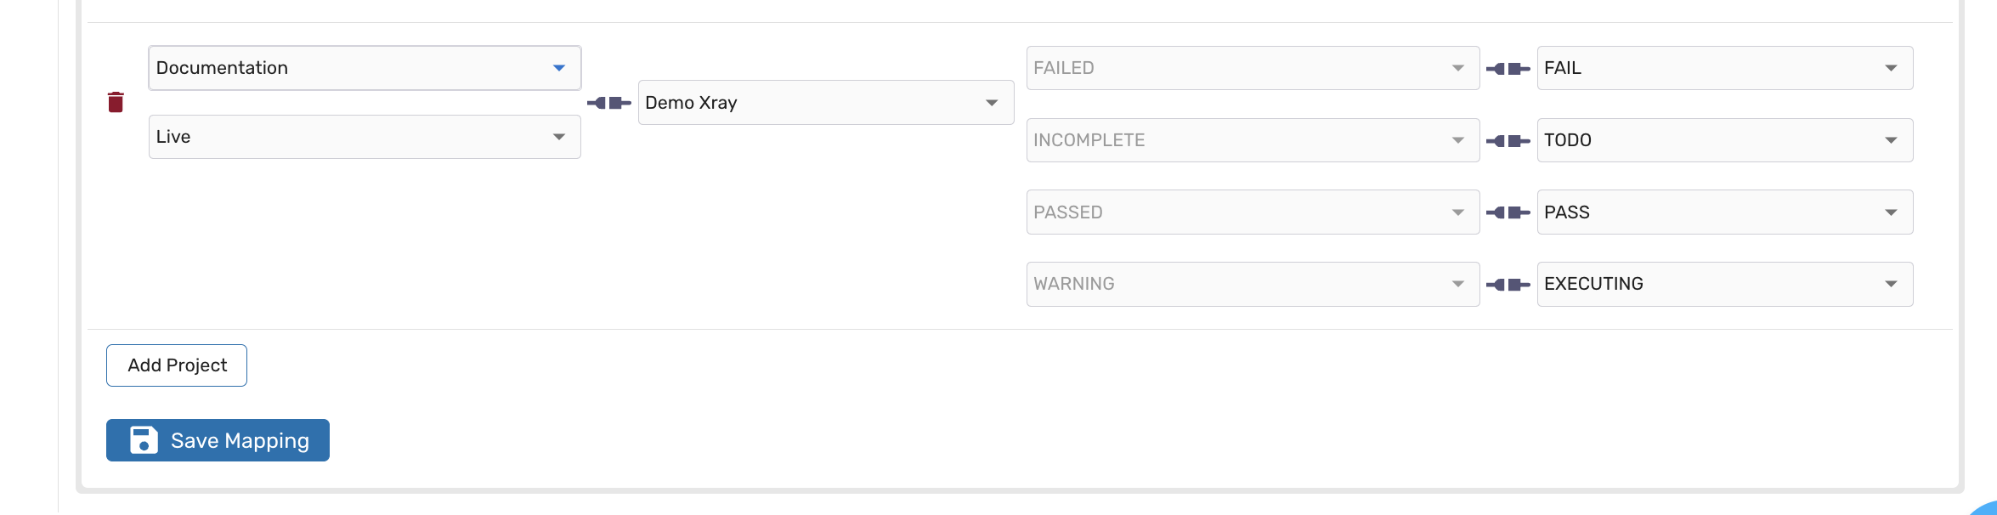Expand the Demo Xray dropdown
The height and width of the screenshot is (515, 1997).
(x=826, y=103)
